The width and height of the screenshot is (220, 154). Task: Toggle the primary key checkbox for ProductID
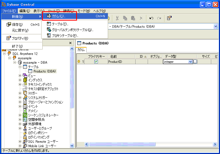click(x=96, y=62)
